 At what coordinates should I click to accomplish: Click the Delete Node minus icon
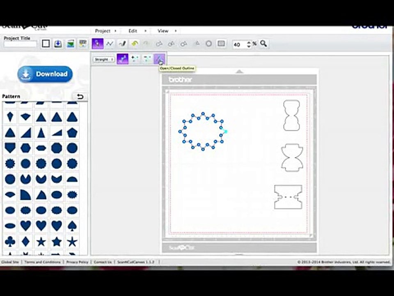coord(147,59)
